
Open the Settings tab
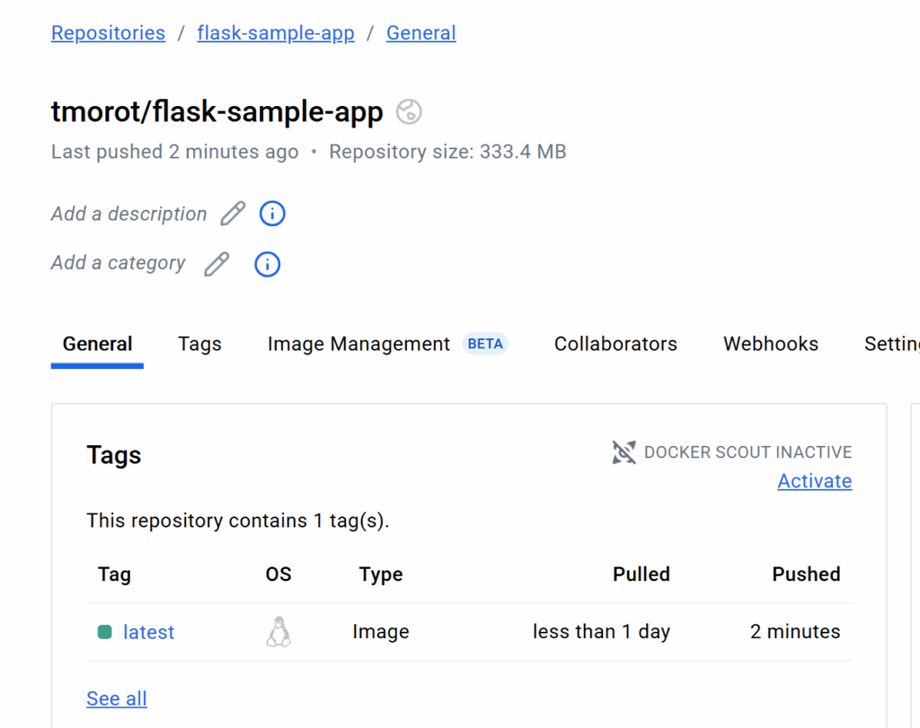coord(892,344)
